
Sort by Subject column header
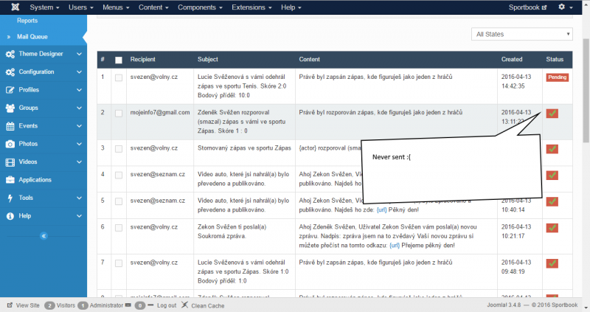208,60
